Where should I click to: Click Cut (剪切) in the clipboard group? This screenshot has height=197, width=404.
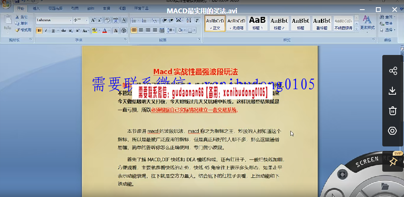(21, 17)
